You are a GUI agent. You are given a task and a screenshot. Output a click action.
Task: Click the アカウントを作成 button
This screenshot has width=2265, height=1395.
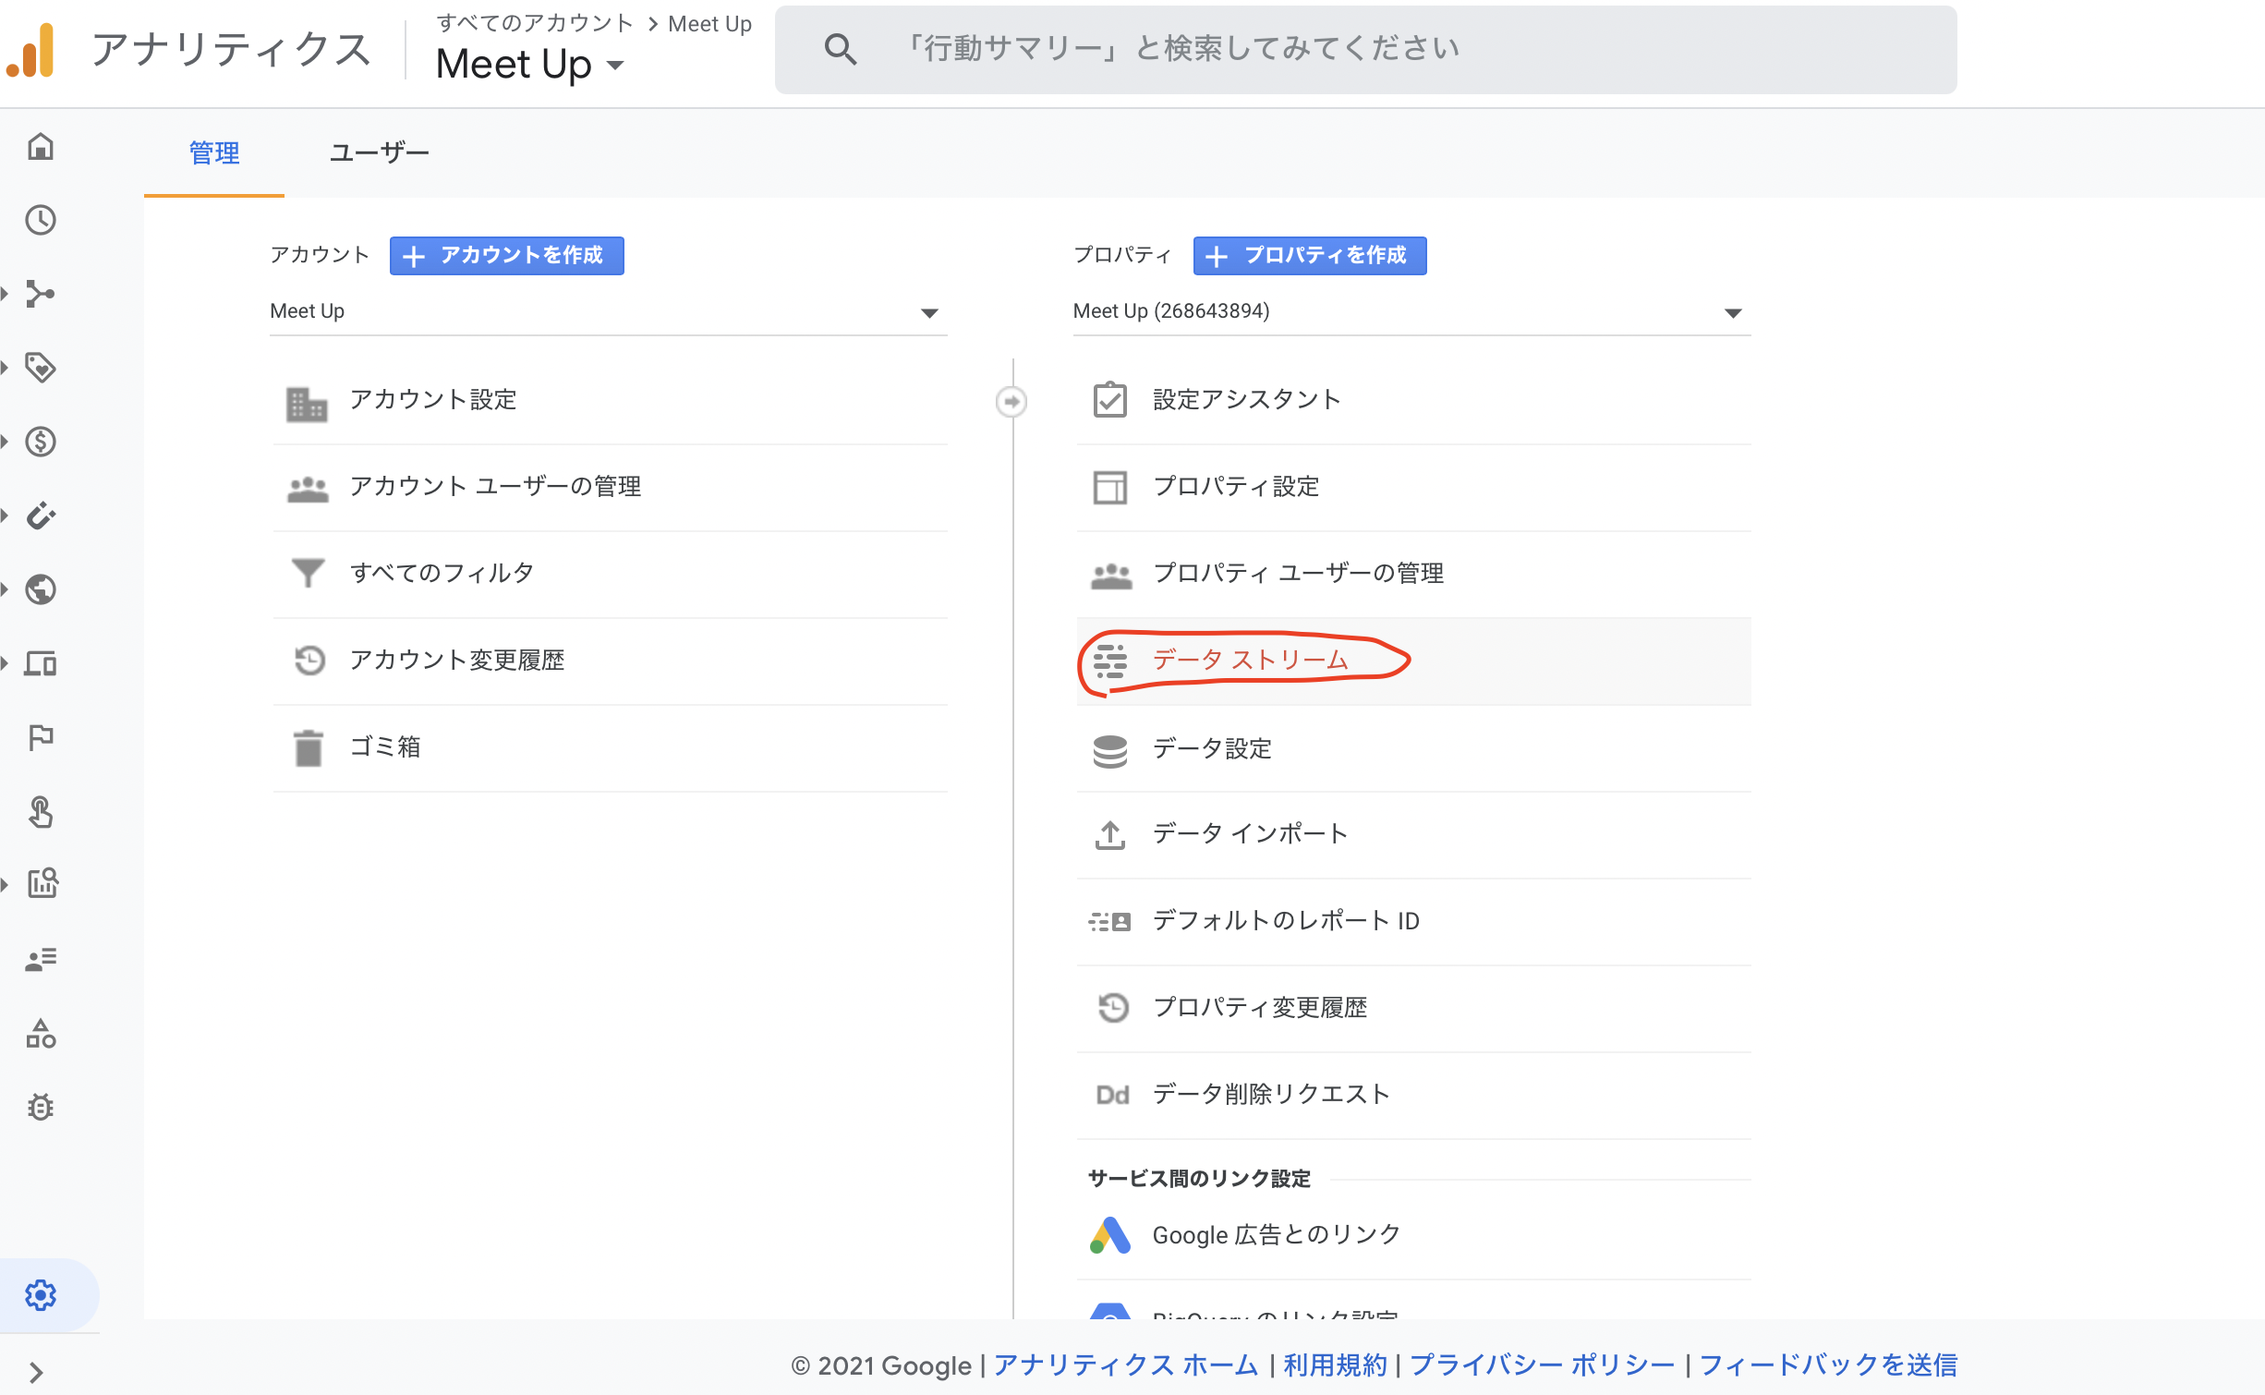(x=506, y=256)
